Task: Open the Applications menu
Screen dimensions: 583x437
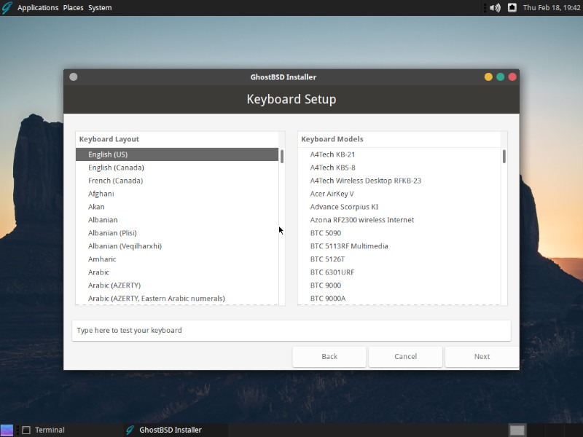Action: pyautogui.click(x=39, y=7)
